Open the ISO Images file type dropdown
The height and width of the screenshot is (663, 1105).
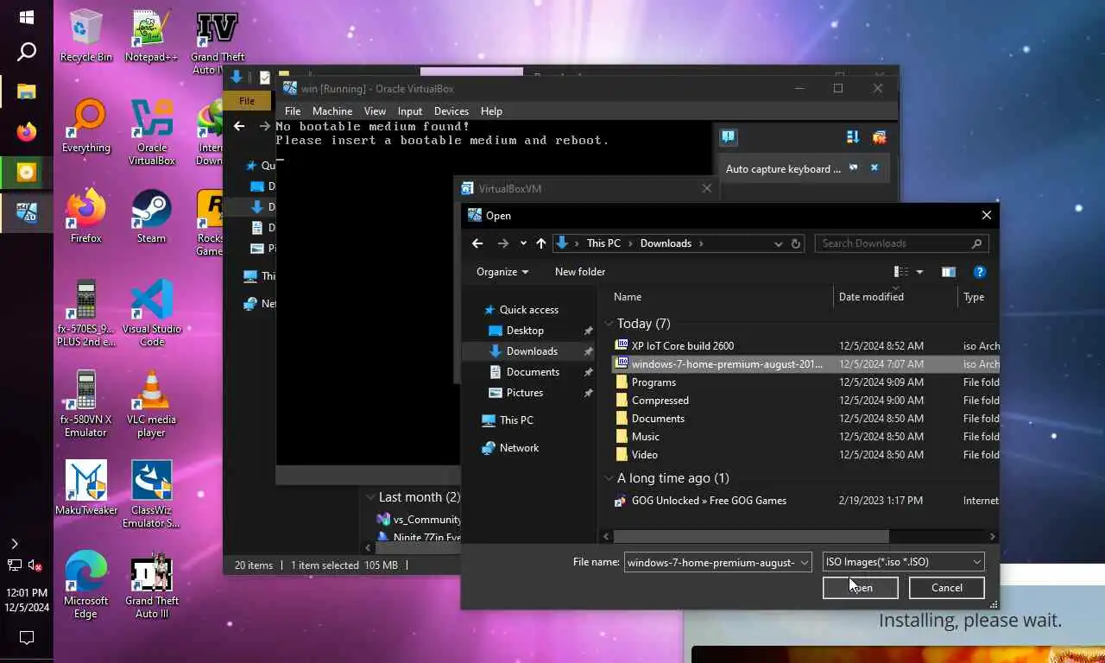point(903,562)
